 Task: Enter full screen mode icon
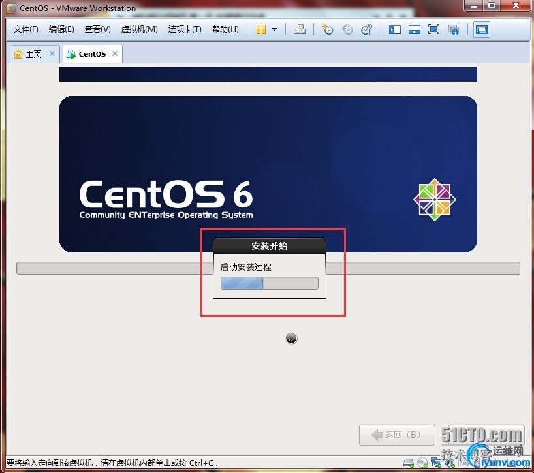coord(433,29)
